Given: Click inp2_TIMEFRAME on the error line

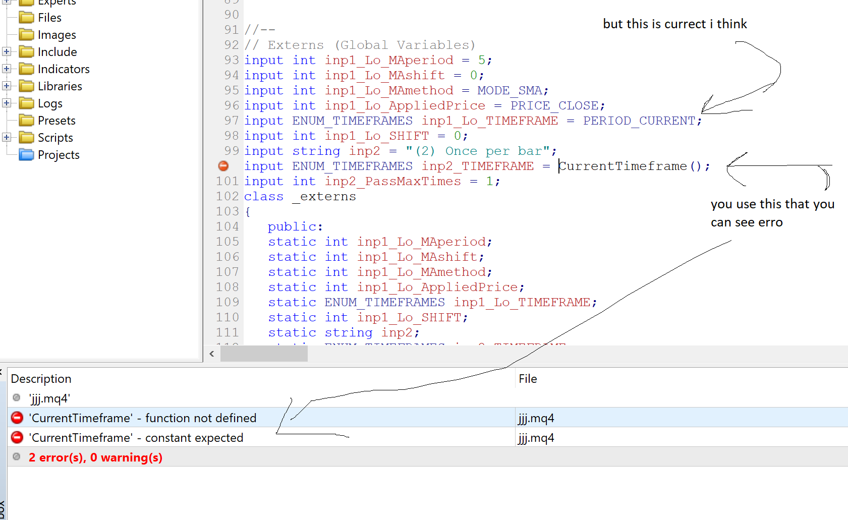Looking at the screenshot, I should click(478, 166).
